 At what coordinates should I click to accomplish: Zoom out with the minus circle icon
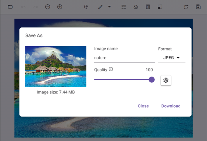(x=48, y=7)
